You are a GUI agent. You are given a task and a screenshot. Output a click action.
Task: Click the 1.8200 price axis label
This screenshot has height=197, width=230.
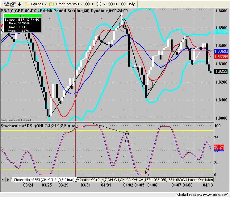[221, 82]
